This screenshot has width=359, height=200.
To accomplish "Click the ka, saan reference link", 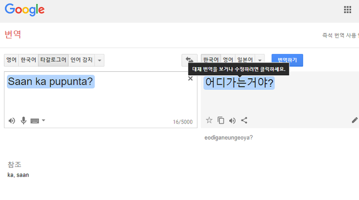I will coord(18,175).
